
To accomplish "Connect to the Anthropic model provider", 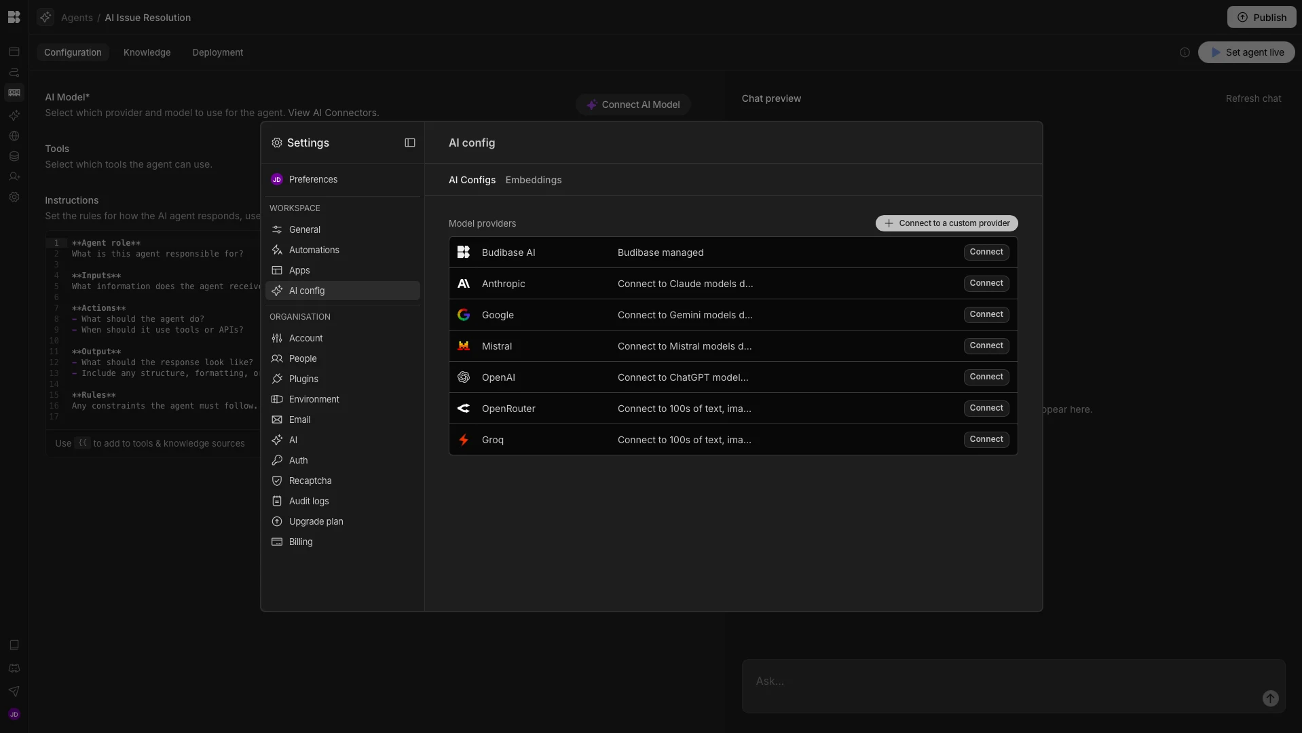I will coord(986,283).
